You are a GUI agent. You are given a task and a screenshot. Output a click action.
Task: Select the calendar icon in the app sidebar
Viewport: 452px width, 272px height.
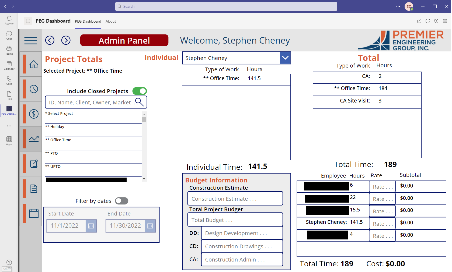pyautogui.click(x=34, y=213)
